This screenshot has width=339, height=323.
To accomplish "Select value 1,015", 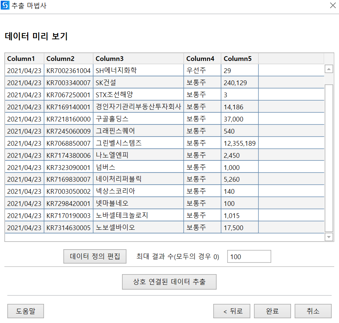I will [240, 215].
